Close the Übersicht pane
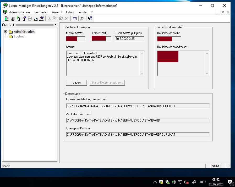The image size is (235, 187). point(56,25)
